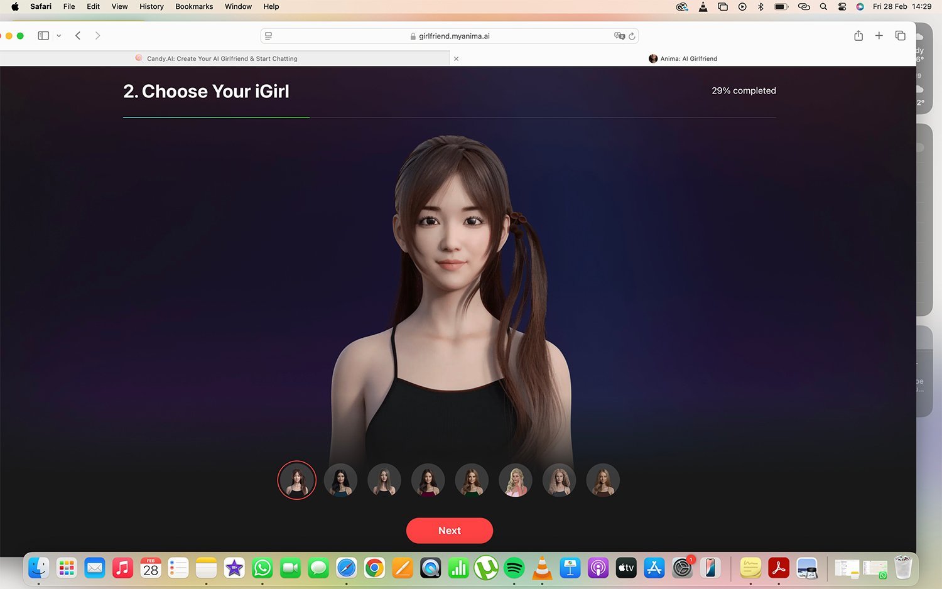Click the page reader icon in address bar
Viewport: 942px width, 589px height.
269,36
